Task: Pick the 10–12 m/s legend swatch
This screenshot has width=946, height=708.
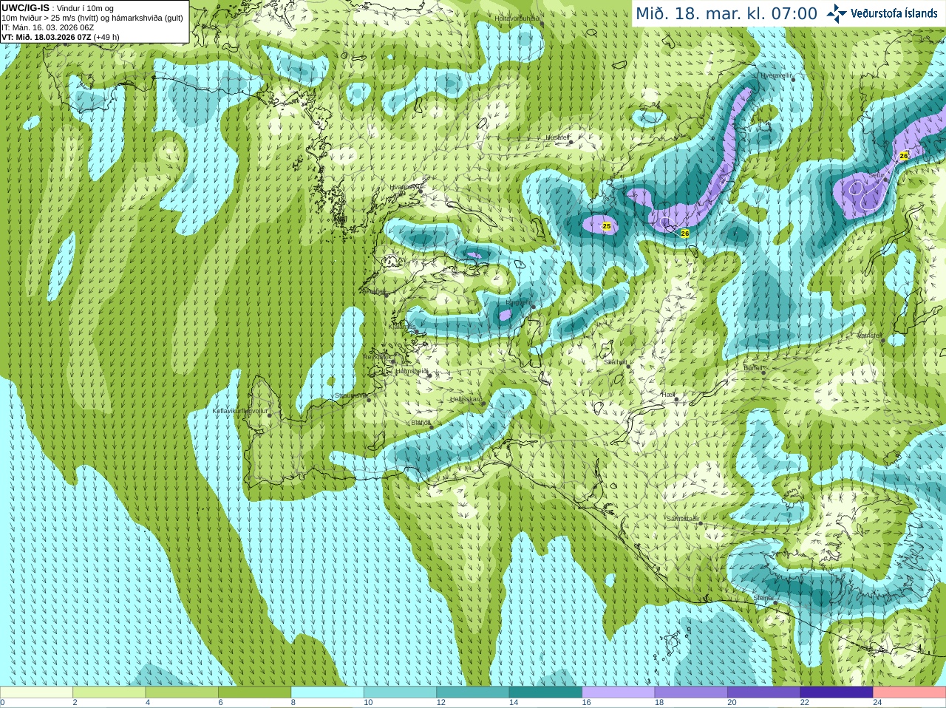Action: click(400, 692)
